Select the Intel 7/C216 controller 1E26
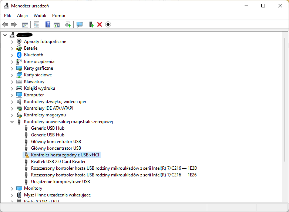The width and height of the screenshot is (289, 212). click(x=114, y=175)
